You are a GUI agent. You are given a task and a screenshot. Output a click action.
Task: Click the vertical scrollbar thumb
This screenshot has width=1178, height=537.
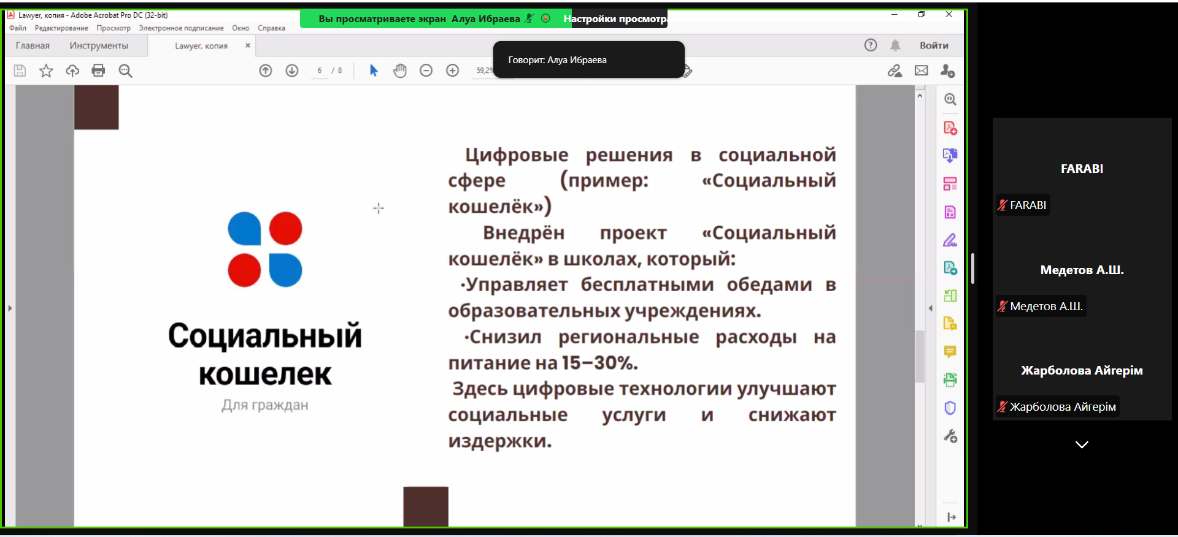click(x=919, y=356)
